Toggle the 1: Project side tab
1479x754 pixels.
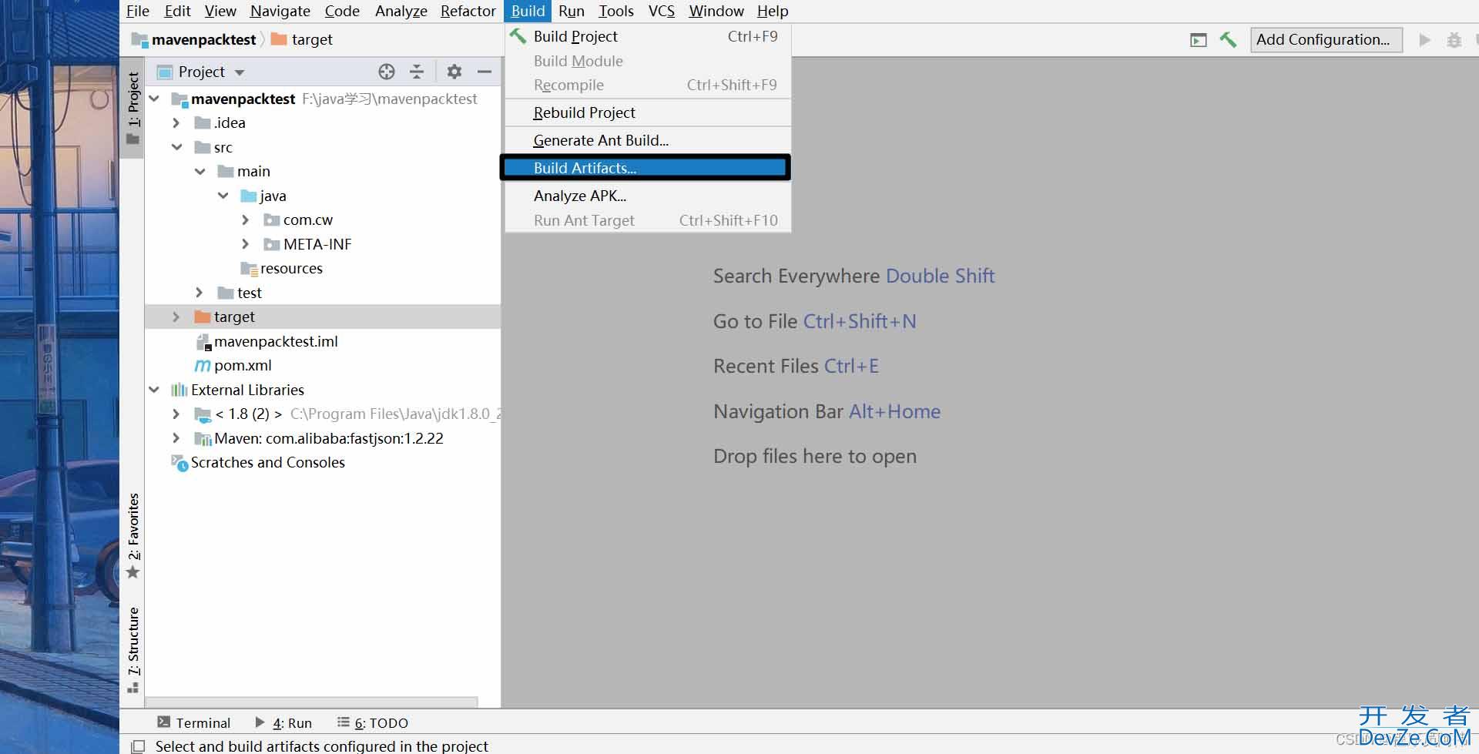coord(132,109)
